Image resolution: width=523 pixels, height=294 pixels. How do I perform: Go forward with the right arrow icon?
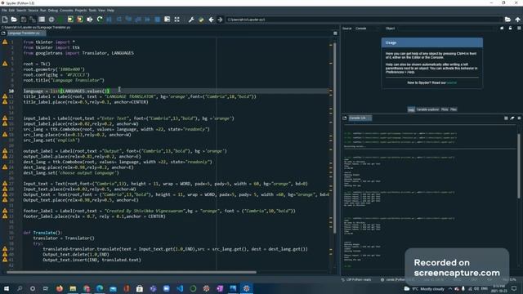click(220, 20)
